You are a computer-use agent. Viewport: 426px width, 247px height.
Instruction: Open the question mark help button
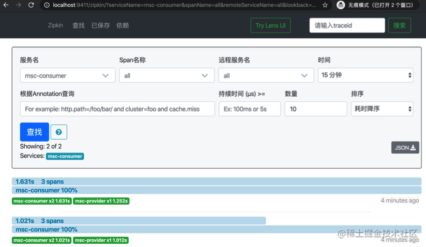click(x=59, y=132)
